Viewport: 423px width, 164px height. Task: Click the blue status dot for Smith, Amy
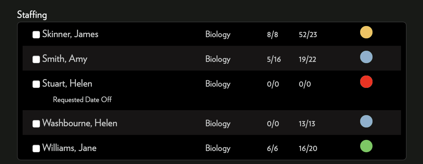click(366, 57)
